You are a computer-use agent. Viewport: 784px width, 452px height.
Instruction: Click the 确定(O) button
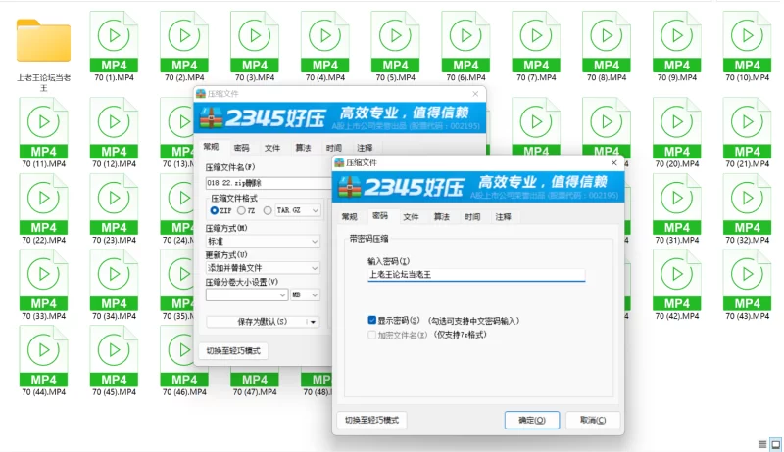(x=532, y=420)
